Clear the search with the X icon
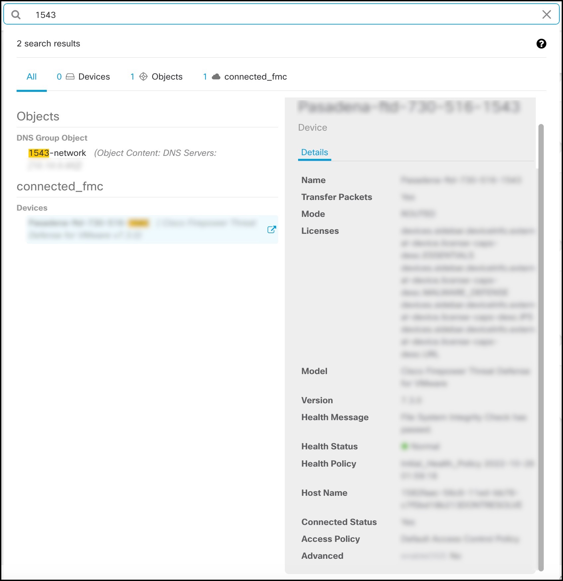The width and height of the screenshot is (563, 581). pyautogui.click(x=546, y=15)
